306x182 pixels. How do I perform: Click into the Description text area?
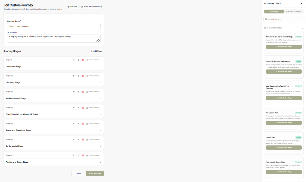(x=54, y=38)
